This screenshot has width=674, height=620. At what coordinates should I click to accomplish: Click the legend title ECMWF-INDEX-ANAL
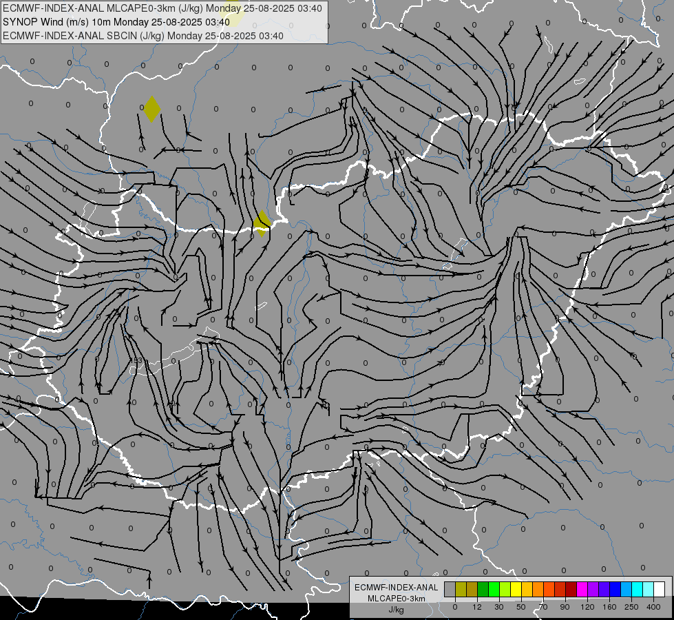396,588
